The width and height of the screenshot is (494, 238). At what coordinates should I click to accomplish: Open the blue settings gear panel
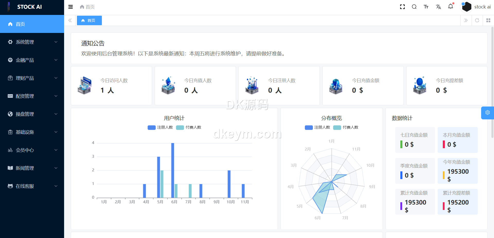click(487, 113)
